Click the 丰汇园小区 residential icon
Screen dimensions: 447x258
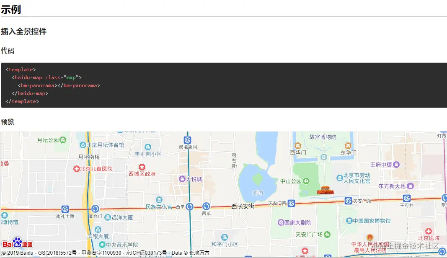[x=147, y=147]
